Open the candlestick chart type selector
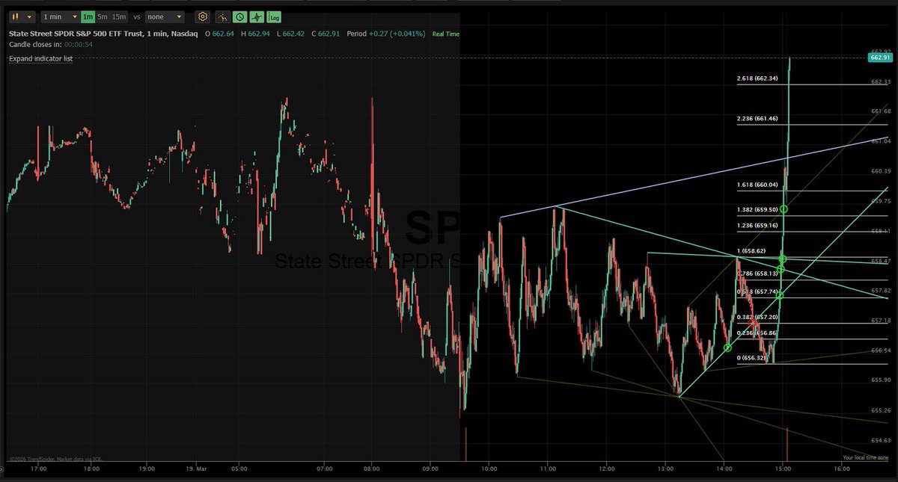This screenshot has width=898, height=482. [22, 16]
